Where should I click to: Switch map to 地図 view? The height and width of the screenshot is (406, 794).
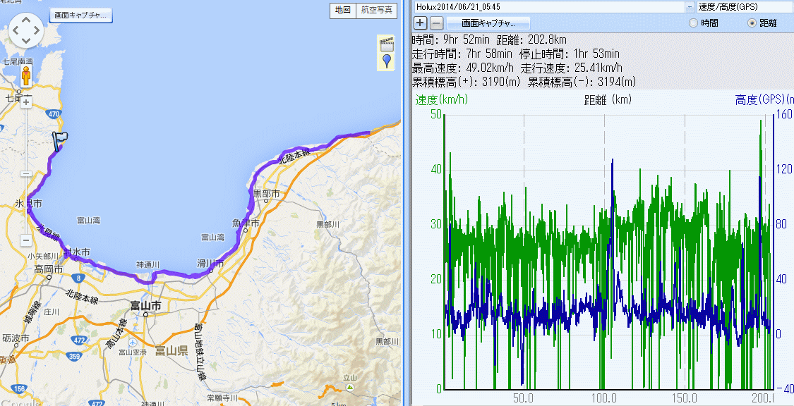tap(342, 10)
